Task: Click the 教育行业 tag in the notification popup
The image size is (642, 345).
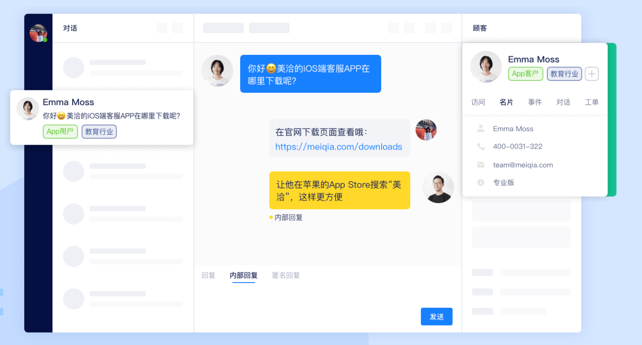Action: [99, 132]
